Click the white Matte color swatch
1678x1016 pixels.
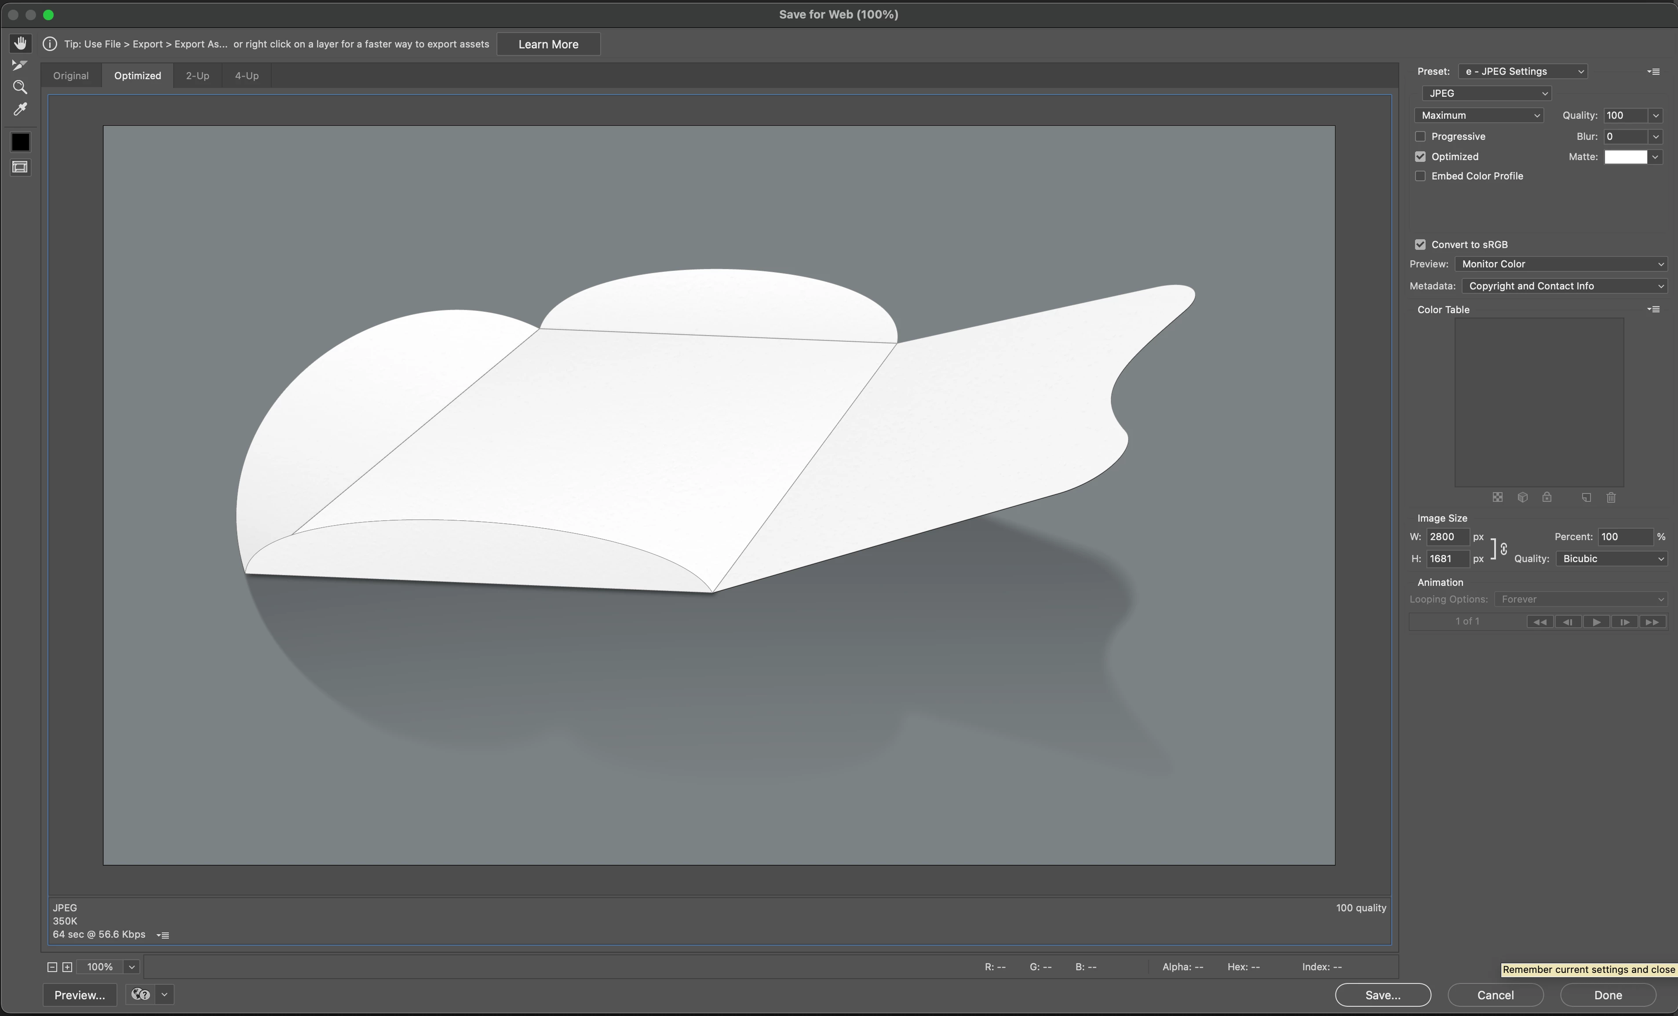pyautogui.click(x=1625, y=157)
